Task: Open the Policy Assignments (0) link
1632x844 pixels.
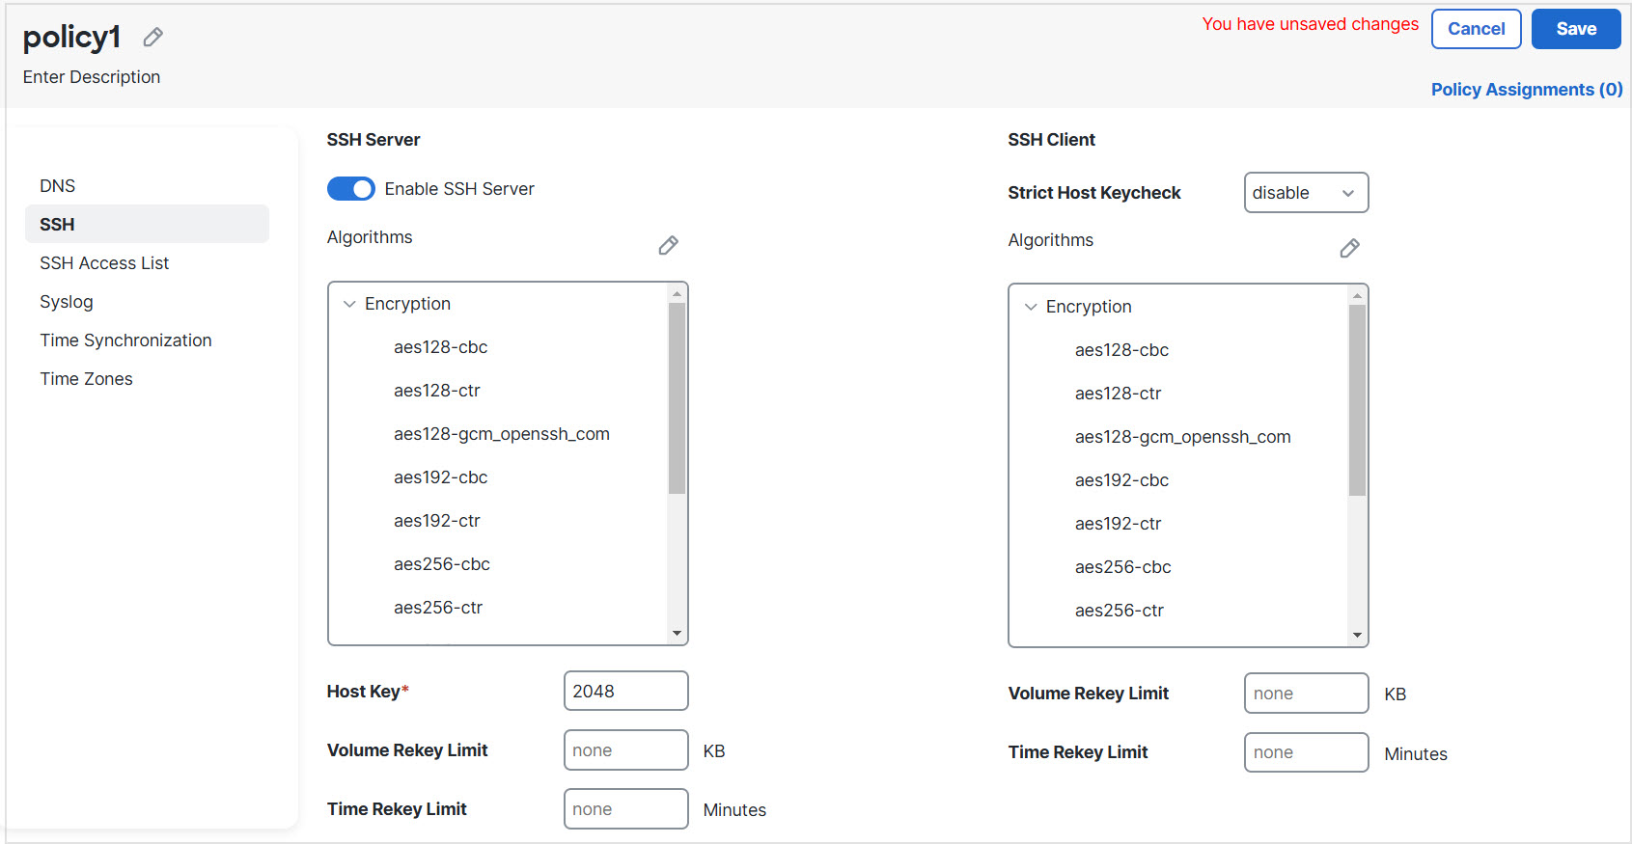Action: point(1526,90)
